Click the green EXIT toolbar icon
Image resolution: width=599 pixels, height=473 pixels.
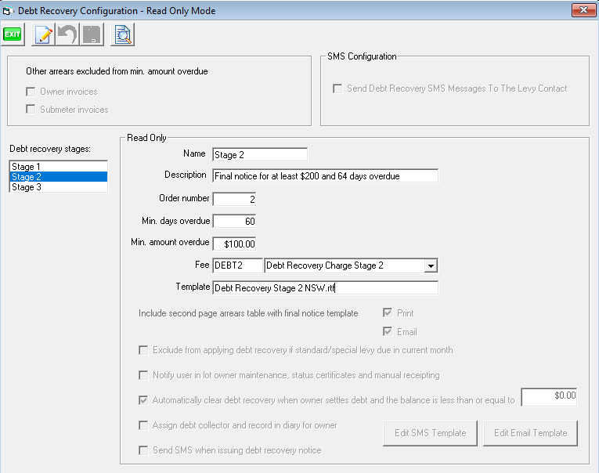(13, 34)
